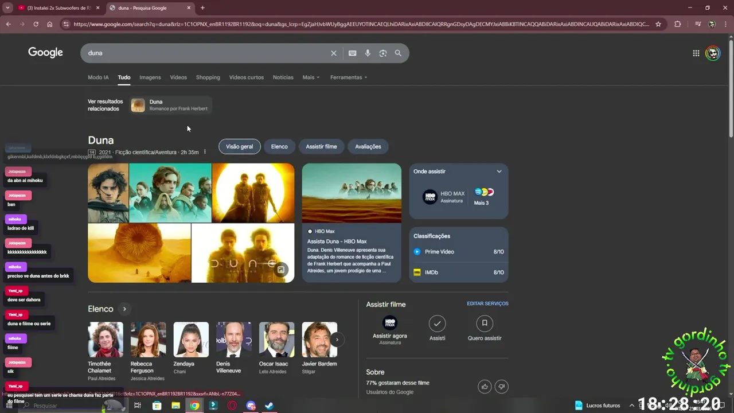Switch to Modo IA tab
The image size is (734, 413).
(x=98, y=77)
